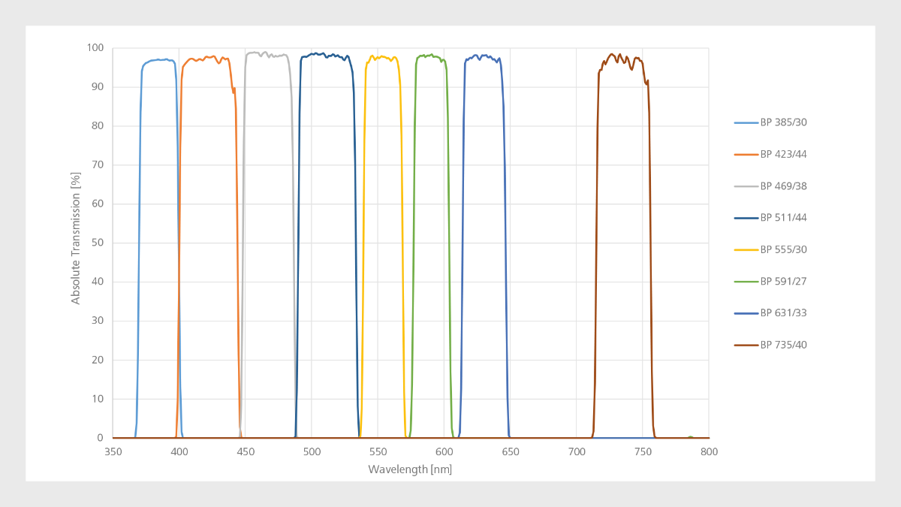The image size is (901, 507).
Task: Select the 700 tick label on wavelength axis
Action: 577,451
